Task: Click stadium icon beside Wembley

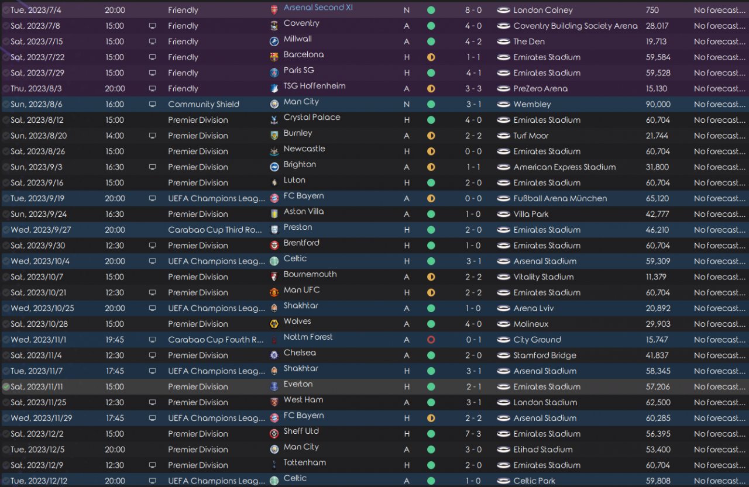Action: [x=503, y=105]
